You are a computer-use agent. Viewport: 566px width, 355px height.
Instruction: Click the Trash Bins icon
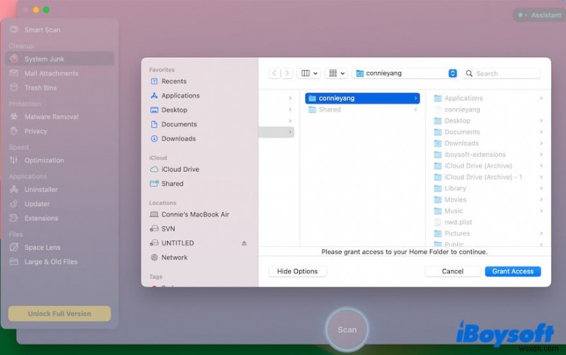pyautogui.click(x=13, y=88)
